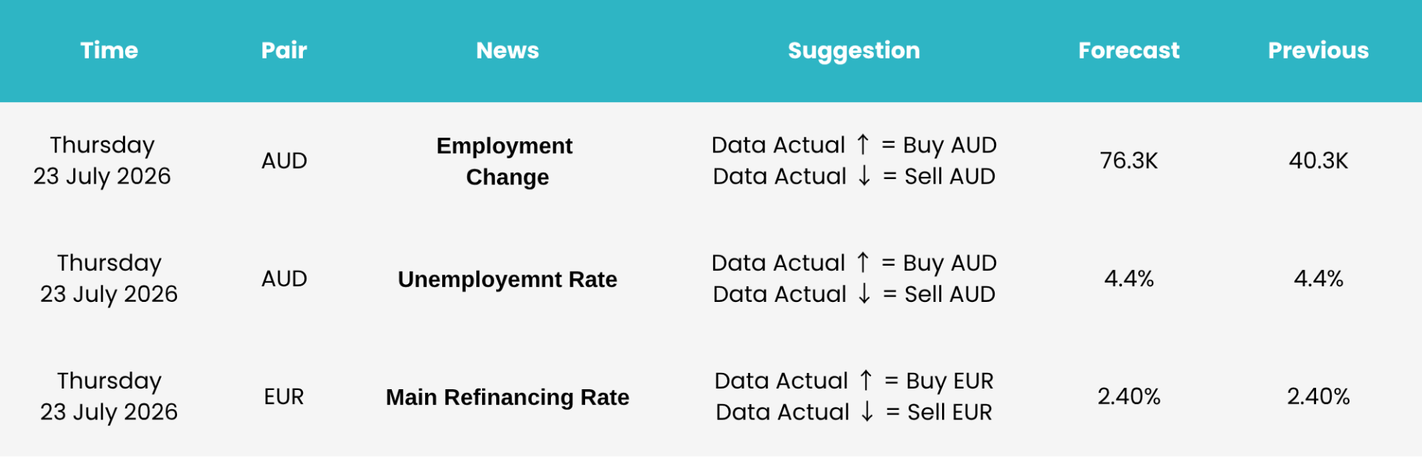
Task: Select the Suggestion column header
Action: point(854,51)
